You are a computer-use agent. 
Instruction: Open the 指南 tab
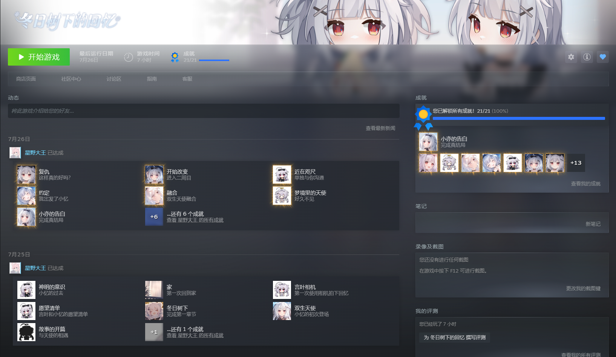pyautogui.click(x=152, y=79)
